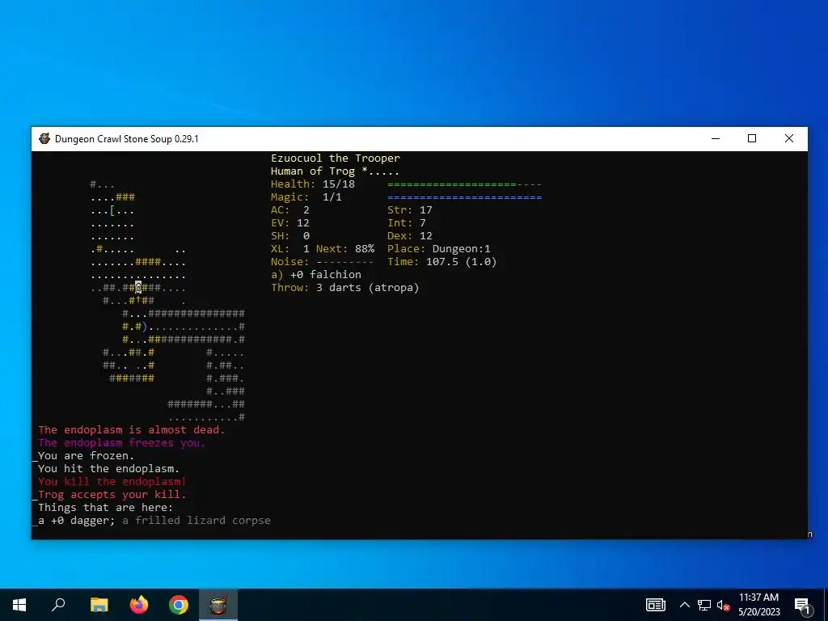
Task: Click the 'XL: 1 Next: 88%' text
Action: point(323,249)
